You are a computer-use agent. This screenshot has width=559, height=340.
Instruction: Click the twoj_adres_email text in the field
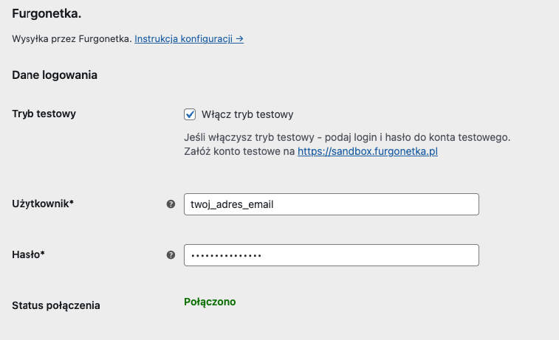tap(232, 204)
